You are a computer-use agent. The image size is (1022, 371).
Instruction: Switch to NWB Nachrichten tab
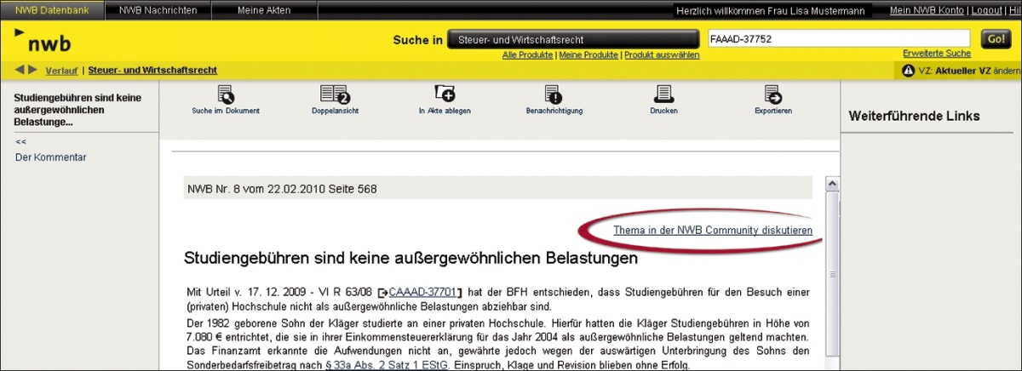(x=158, y=10)
